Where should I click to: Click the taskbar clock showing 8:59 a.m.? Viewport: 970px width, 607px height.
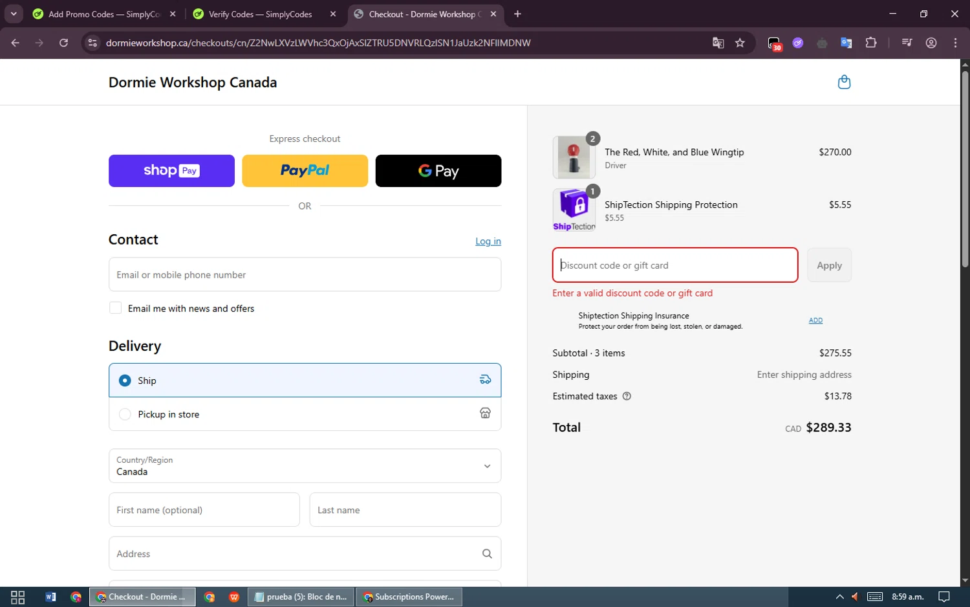[908, 597]
